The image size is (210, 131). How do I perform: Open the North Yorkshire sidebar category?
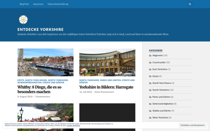(x=161, y=90)
